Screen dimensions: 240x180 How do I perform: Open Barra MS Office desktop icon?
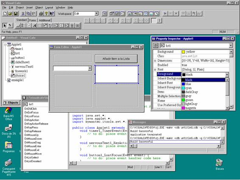coord(8,114)
